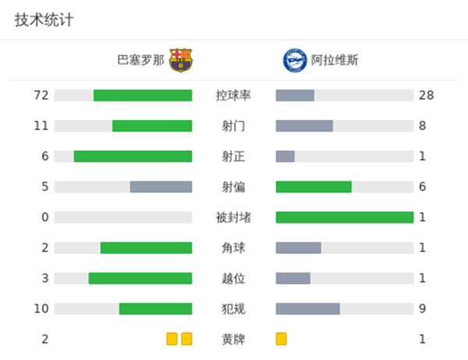This screenshot has height=360, width=468.
Task: Click the Barcelona club crest icon
Action: click(x=181, y=60)
